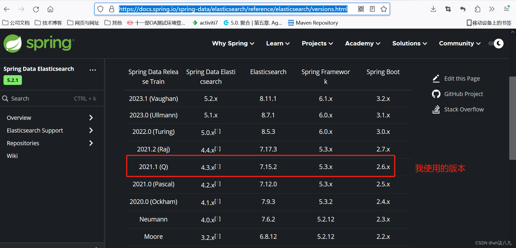Click the browser forward arrow
516x248 pixels.
point(21,9)
